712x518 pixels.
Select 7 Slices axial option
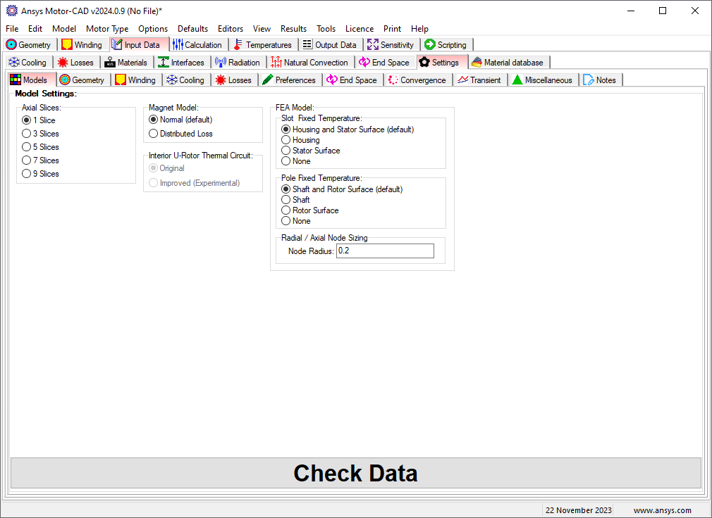point(40,160)
